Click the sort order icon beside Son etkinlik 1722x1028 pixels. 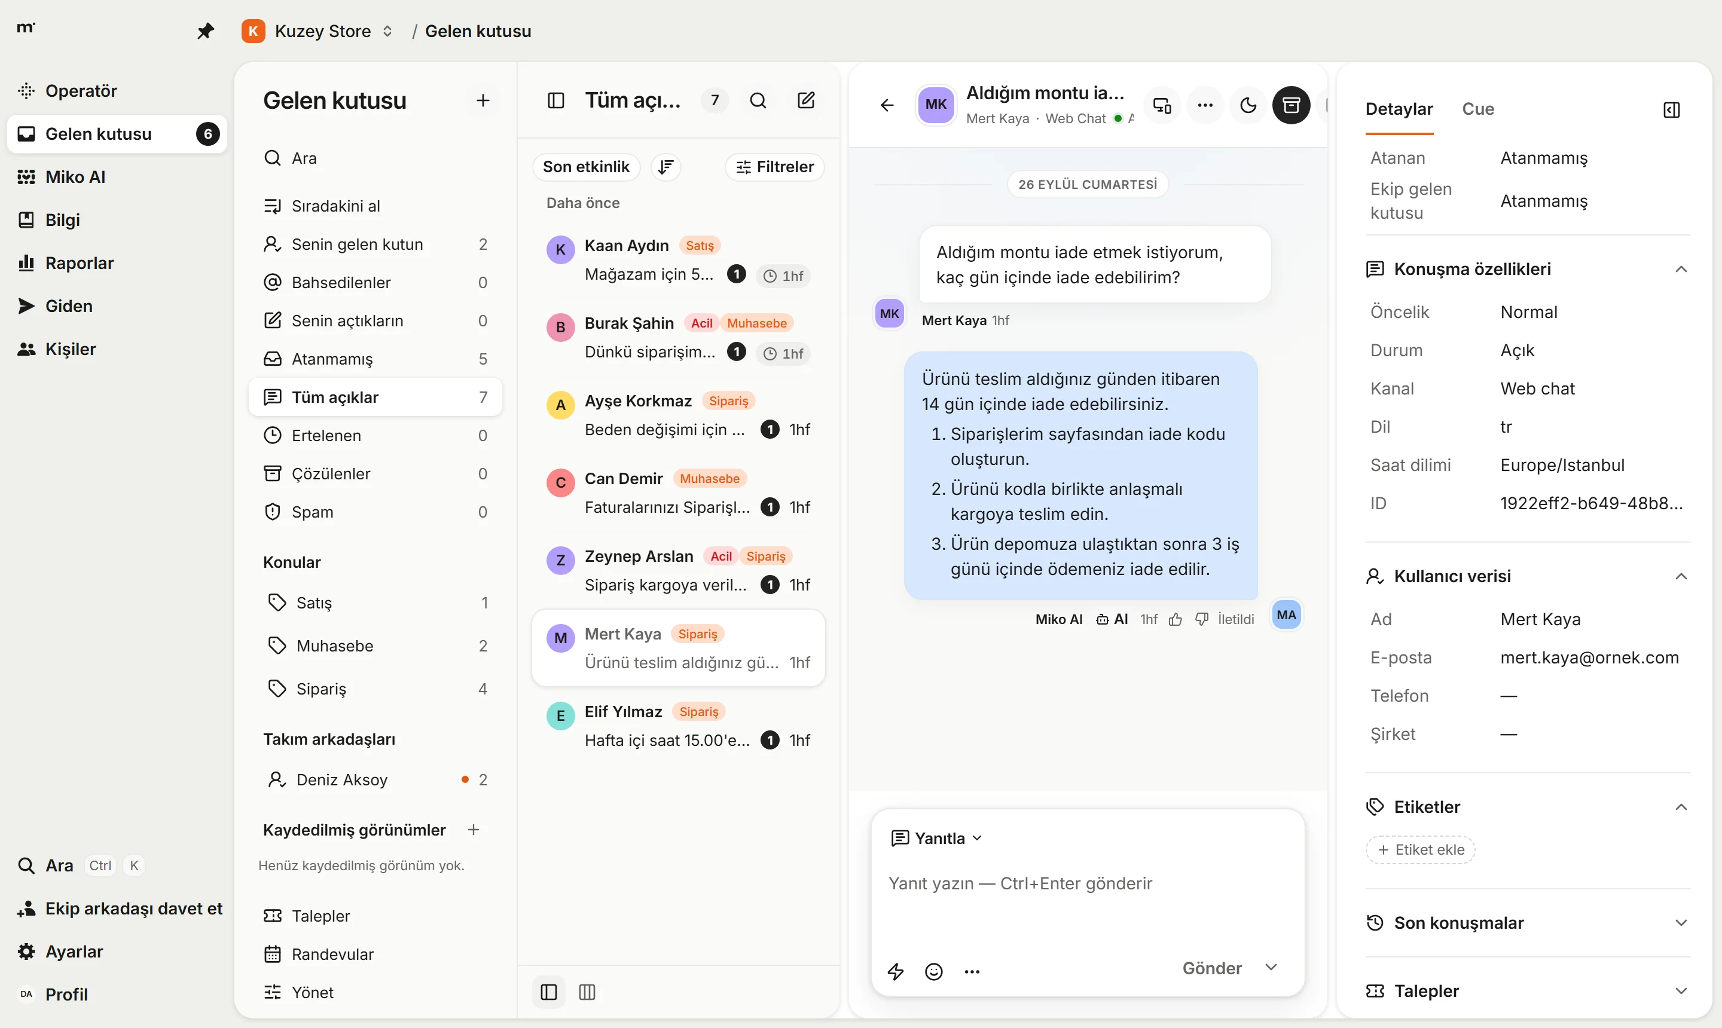coord(666,167)
